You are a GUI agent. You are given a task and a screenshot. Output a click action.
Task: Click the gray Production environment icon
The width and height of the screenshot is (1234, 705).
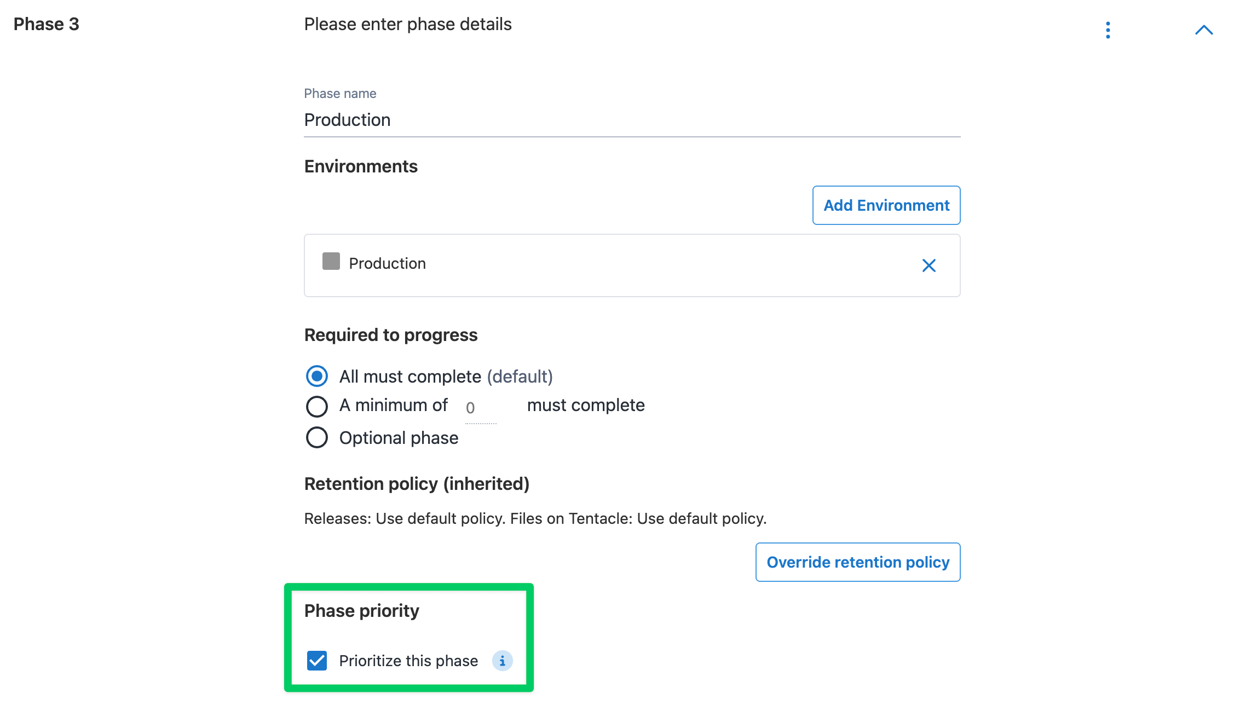(331, 262)
